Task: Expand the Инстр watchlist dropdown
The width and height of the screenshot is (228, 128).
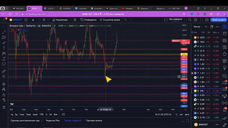Action: [198, 27]
